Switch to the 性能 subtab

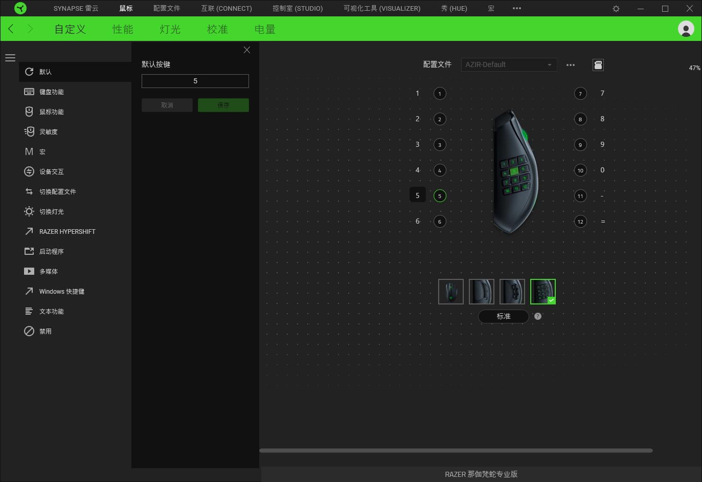click(123, 29)
